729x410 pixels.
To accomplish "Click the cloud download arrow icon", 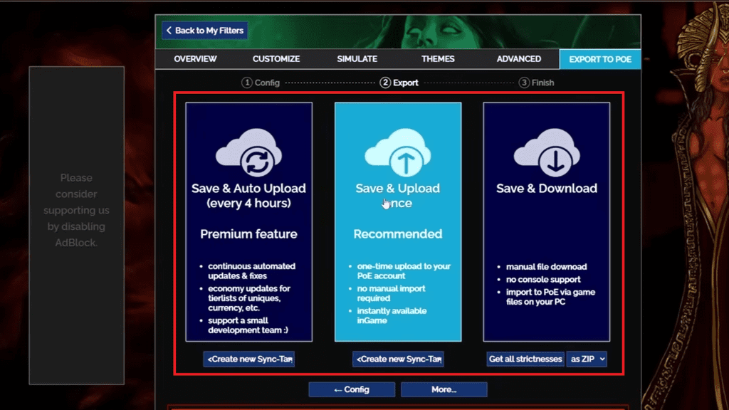I will pos(547,152).
